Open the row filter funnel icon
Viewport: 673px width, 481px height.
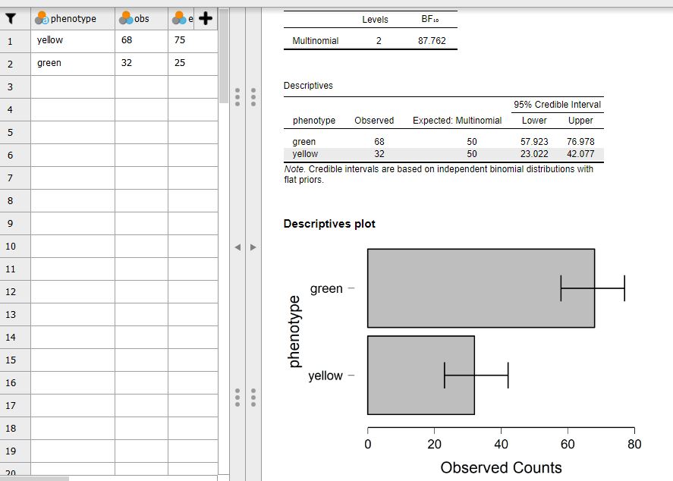[x=11, y=18]
